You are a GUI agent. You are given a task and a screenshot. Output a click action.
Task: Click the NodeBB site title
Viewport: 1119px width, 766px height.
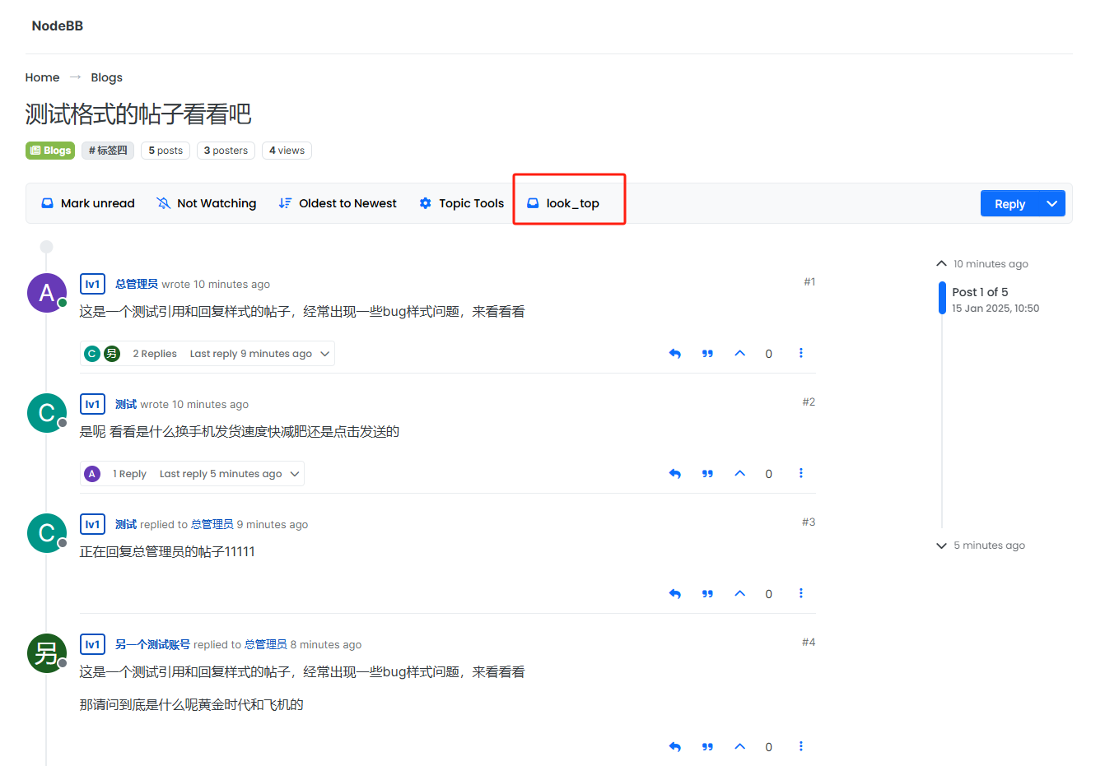(58, 26)
